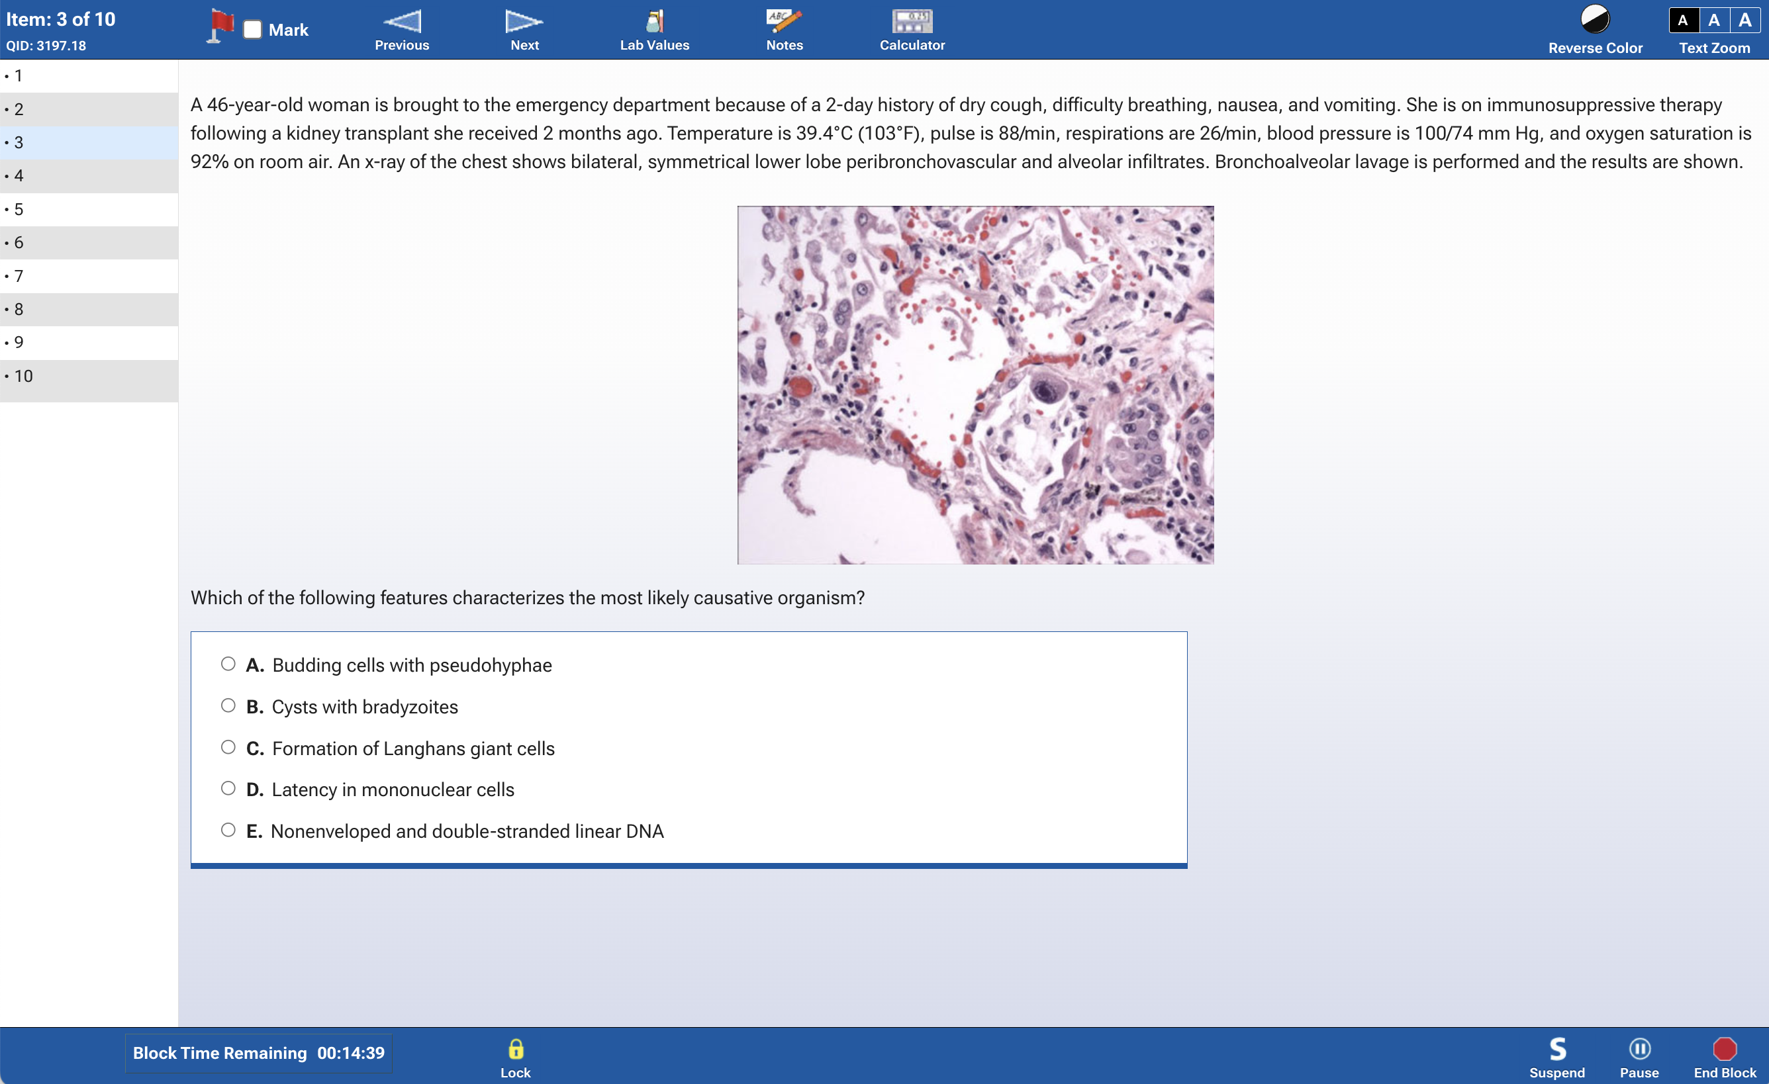
Task: Open the Lab Values reference panel
Action: coord(653,28)
